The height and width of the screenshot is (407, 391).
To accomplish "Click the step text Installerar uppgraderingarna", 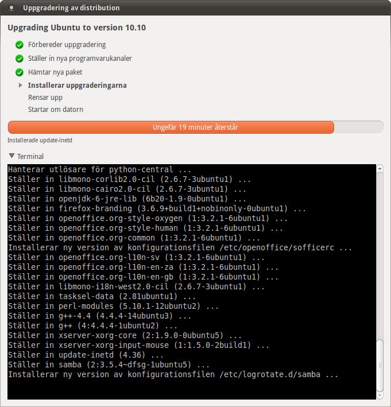I will coord(78,86).
